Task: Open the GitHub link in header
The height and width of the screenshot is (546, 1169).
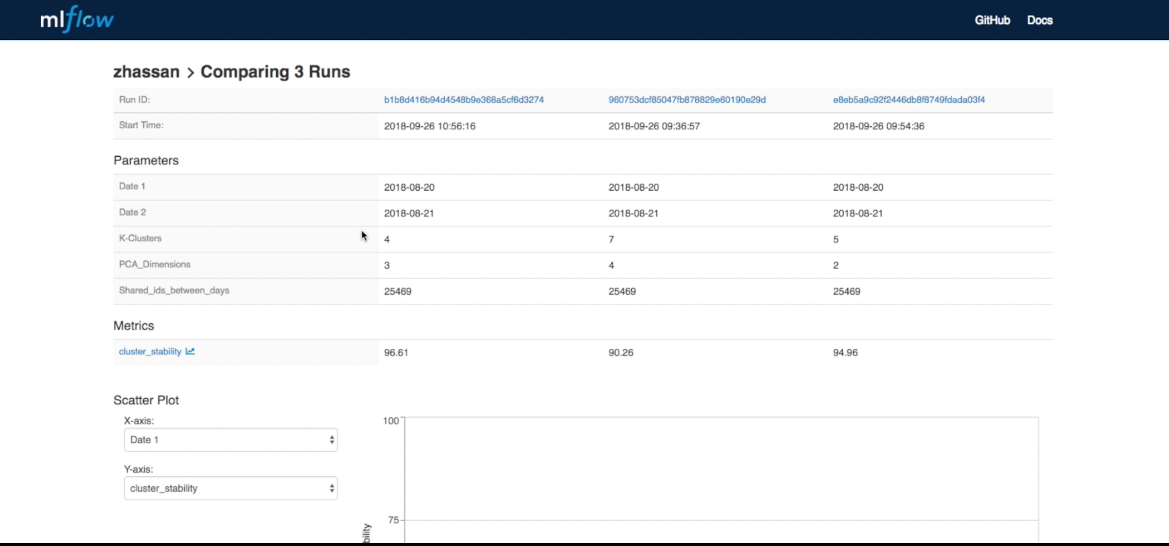Action: (x=992, y=20)
